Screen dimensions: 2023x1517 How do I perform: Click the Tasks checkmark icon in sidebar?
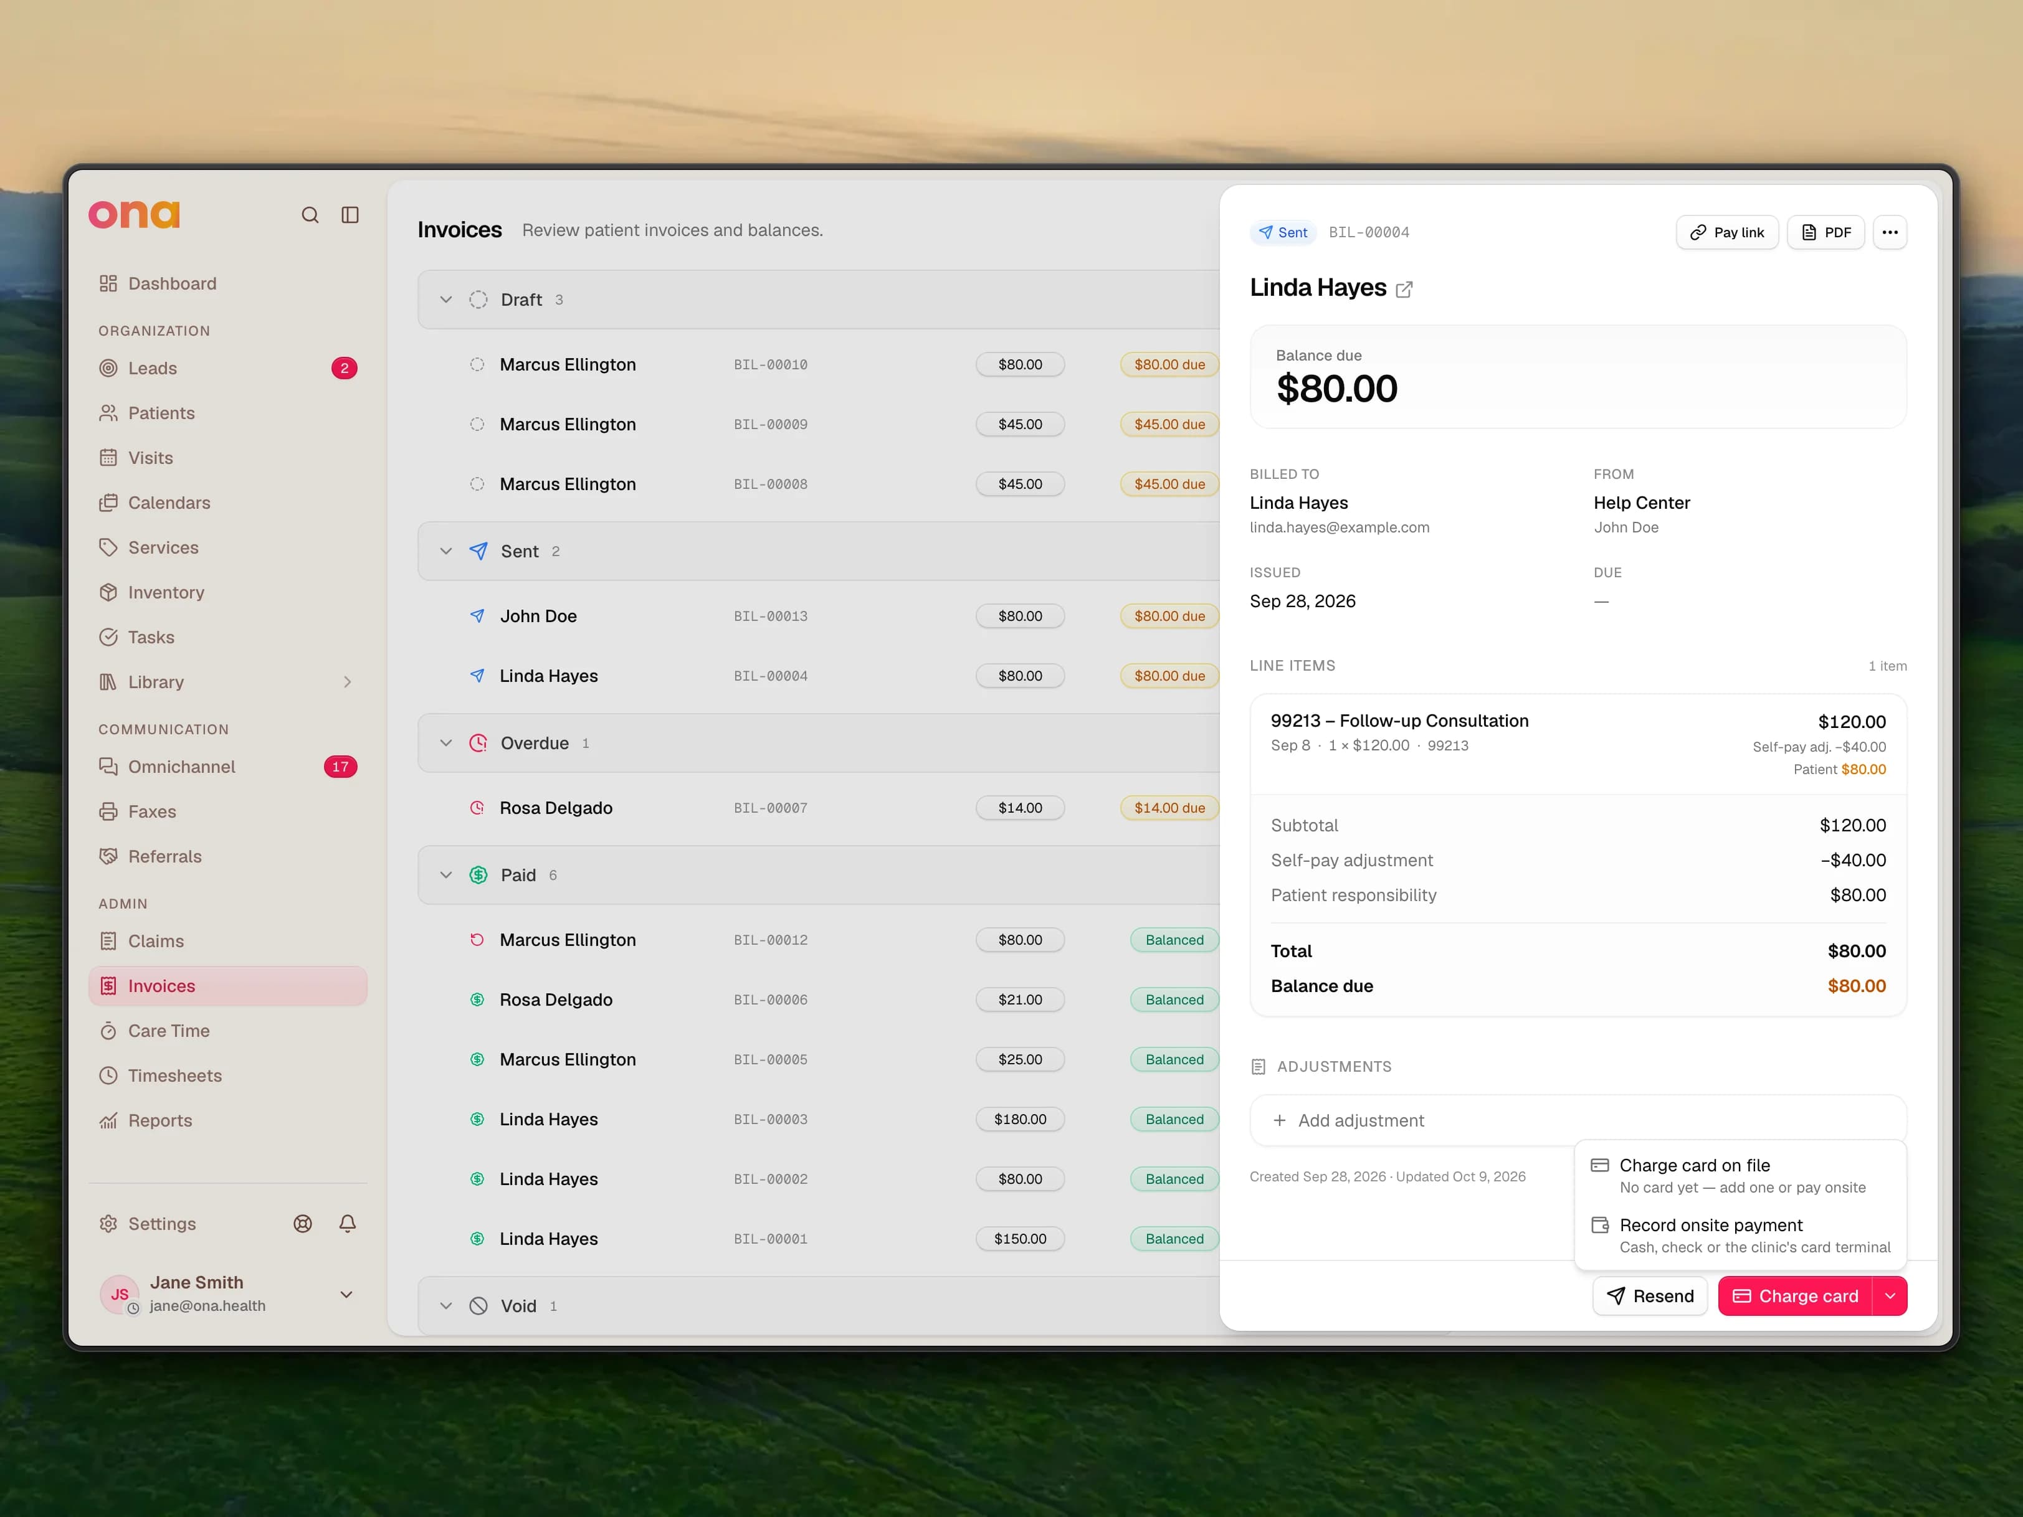coord(108,637)
